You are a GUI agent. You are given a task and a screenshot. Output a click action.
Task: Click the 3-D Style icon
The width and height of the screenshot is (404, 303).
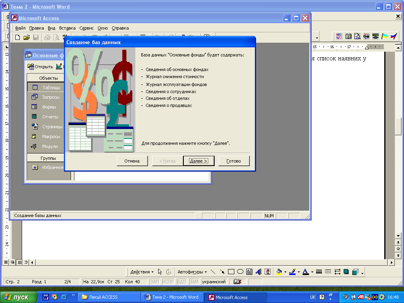355,272
